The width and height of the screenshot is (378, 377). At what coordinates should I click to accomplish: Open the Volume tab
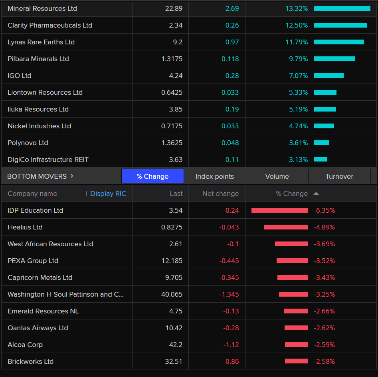[277, 176]
